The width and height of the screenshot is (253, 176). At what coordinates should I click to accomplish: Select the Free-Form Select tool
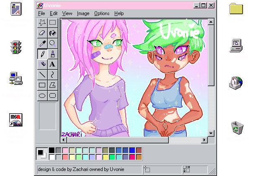(x=42, y=23)
